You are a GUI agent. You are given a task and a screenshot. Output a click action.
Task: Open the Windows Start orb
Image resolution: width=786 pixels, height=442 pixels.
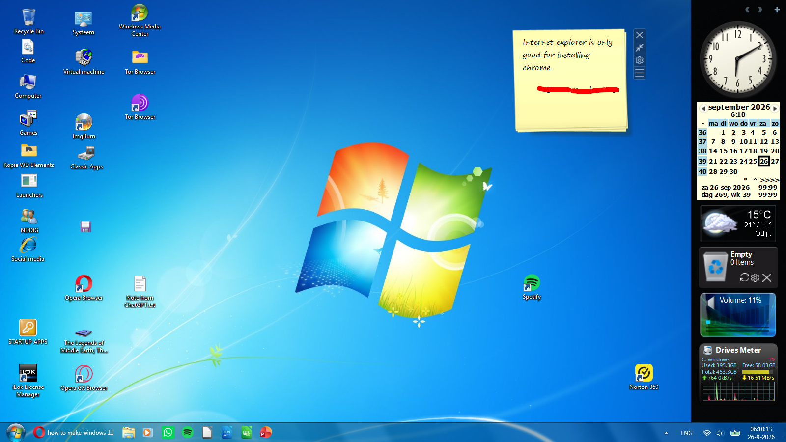pyautogui.click(x=16, y=432)
